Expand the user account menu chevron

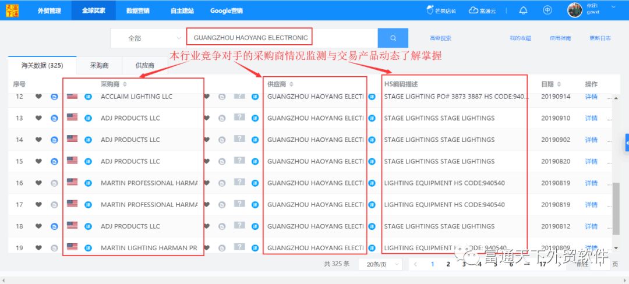[x=613, y=7]
